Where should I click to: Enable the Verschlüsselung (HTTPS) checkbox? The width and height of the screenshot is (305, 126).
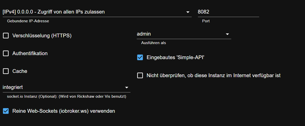(6, 36)
